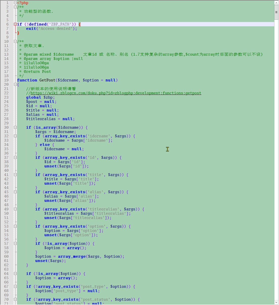Click the 'global $zbp;' statement

click(40, 97)
